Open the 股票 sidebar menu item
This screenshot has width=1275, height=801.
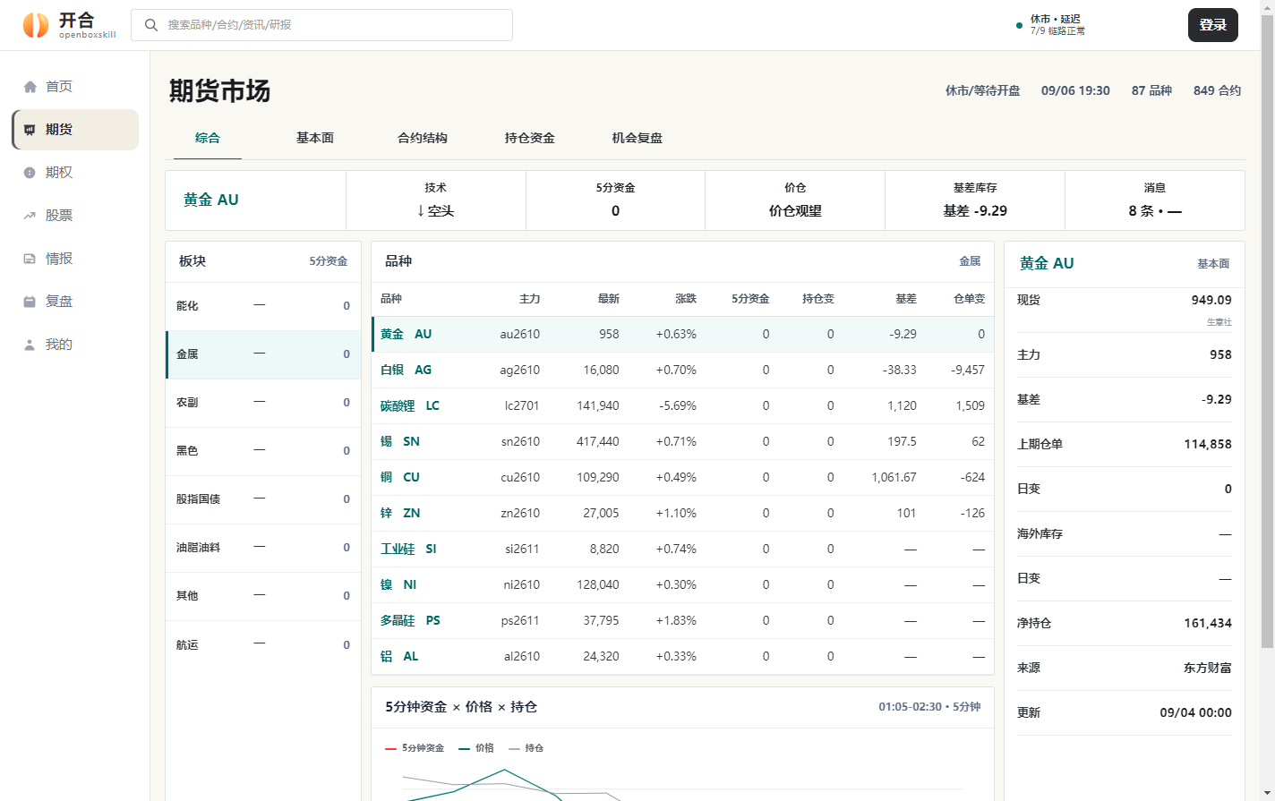tap(75, 216)
